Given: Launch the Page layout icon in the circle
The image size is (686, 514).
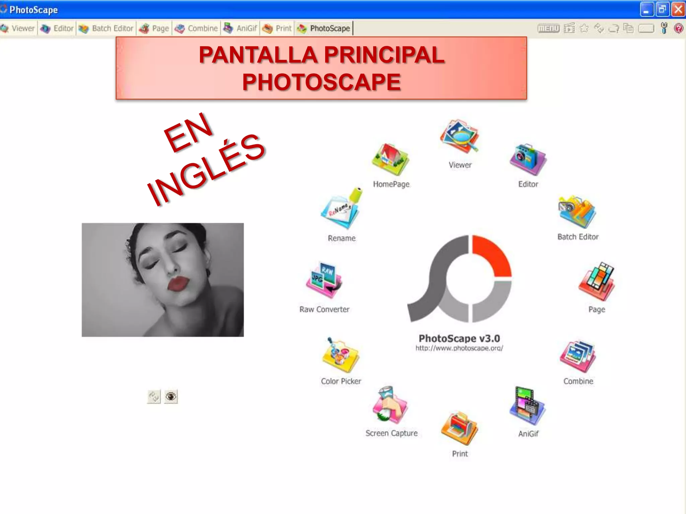Looking at the screenshot, I should click(597, 281).
